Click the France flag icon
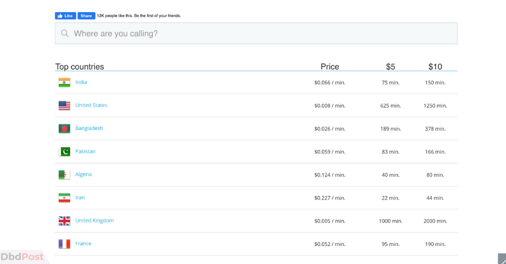506x264 pixels. coord(64,244)
